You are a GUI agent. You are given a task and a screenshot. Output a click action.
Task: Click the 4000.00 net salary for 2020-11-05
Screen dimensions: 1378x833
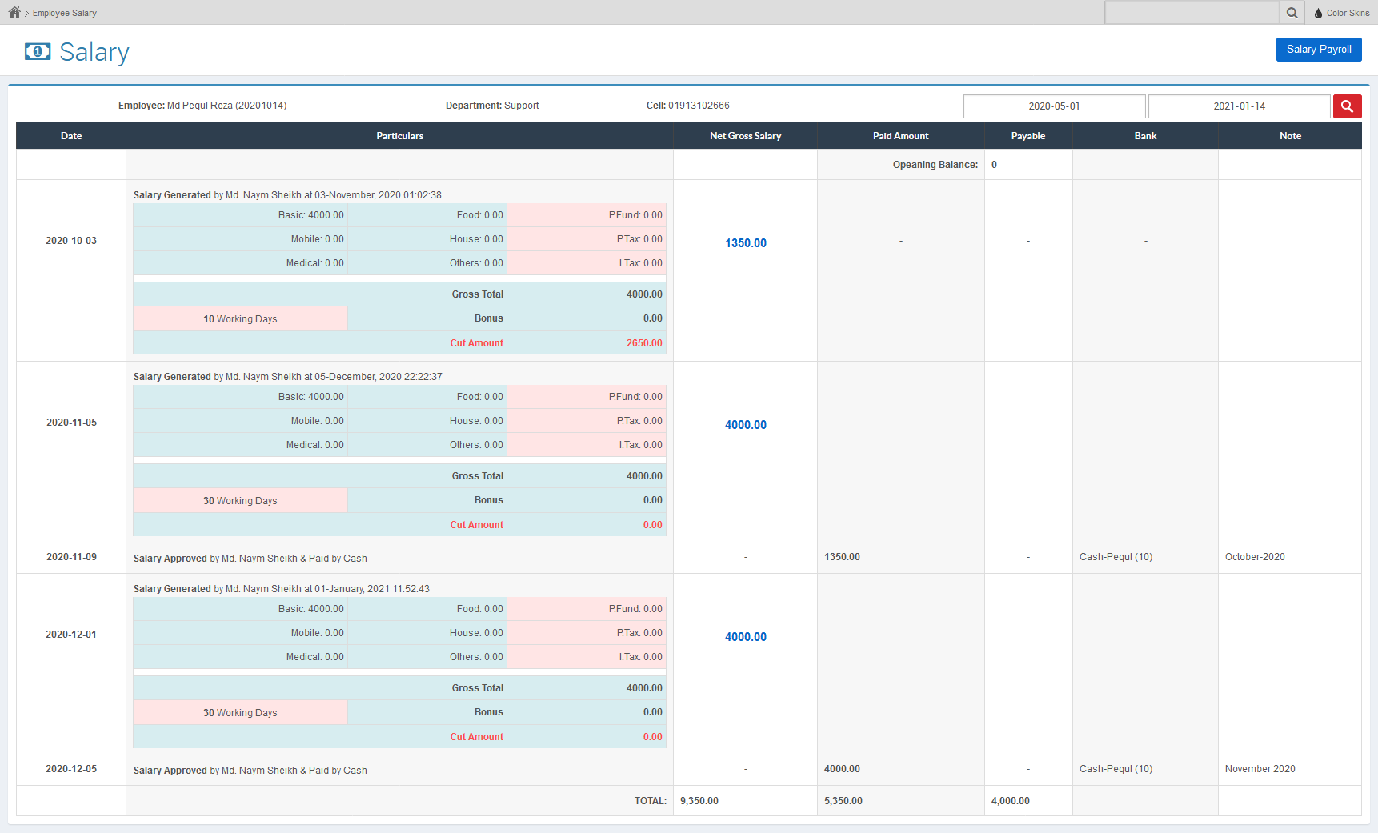[745, 425]
